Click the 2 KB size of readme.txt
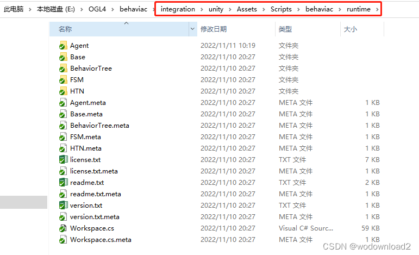 click(x=372, y=183)
